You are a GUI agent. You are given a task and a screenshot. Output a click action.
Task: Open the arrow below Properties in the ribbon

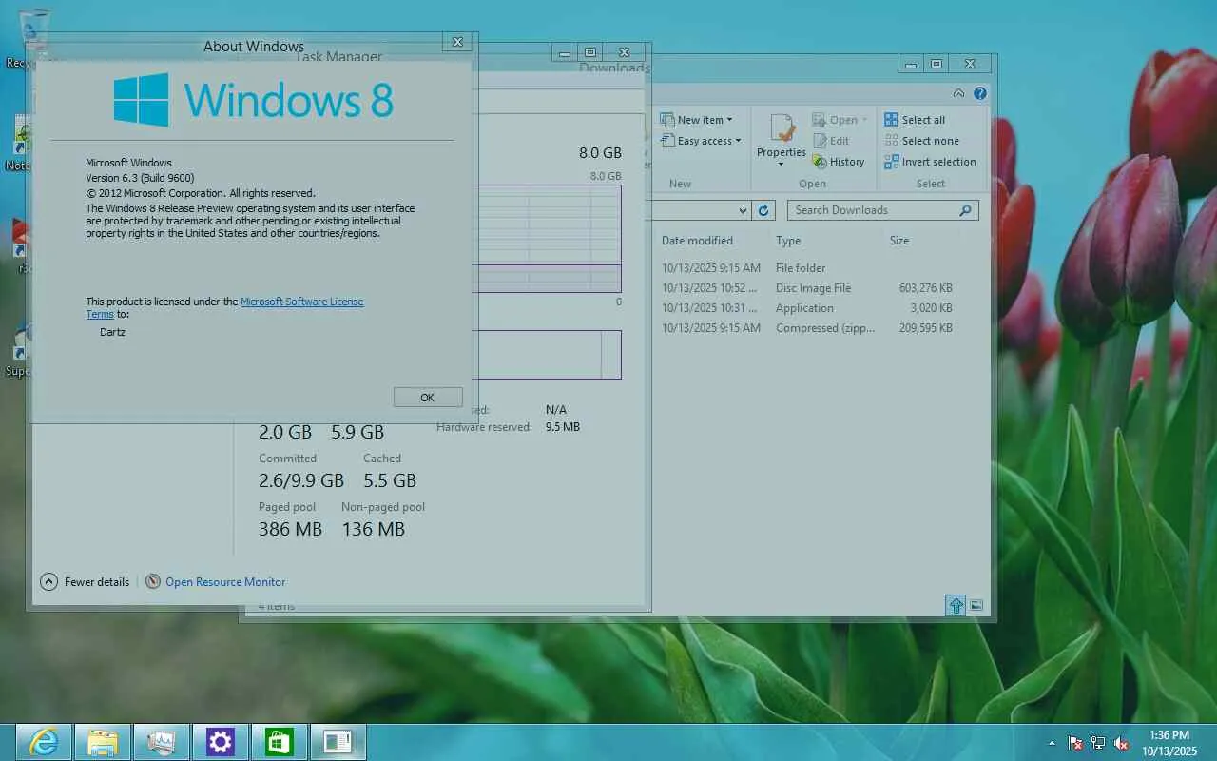click(782, 164)
